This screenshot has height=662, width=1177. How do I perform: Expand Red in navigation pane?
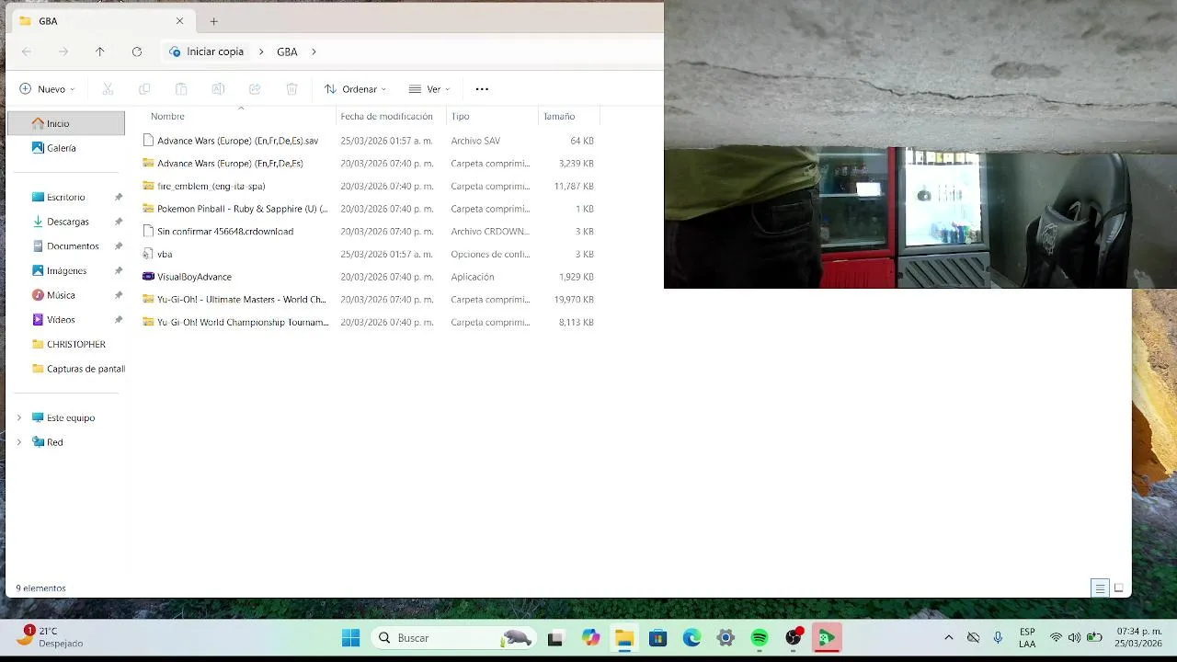click(x=18, y=442)
